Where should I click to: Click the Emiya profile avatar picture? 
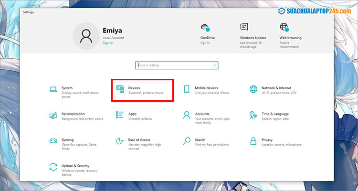click(x=86, y=37)
